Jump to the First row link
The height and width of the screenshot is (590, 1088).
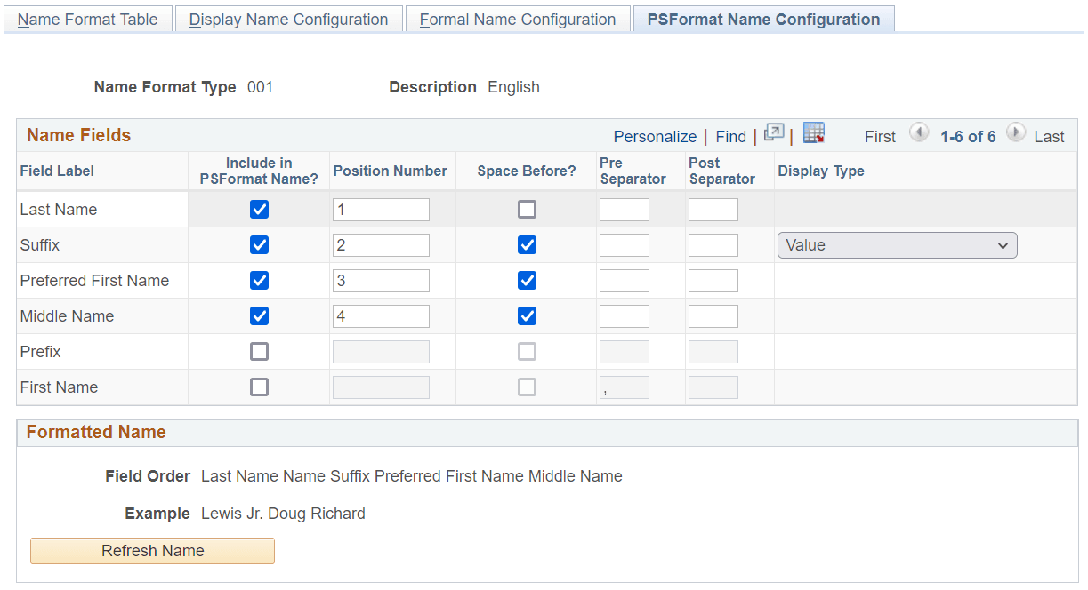point(880,137)
